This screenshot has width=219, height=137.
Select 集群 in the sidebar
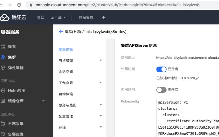(x=12, y=57)
